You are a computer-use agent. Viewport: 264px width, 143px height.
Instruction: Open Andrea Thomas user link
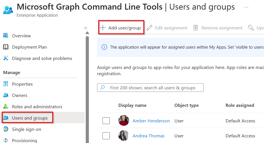point(148,136)
